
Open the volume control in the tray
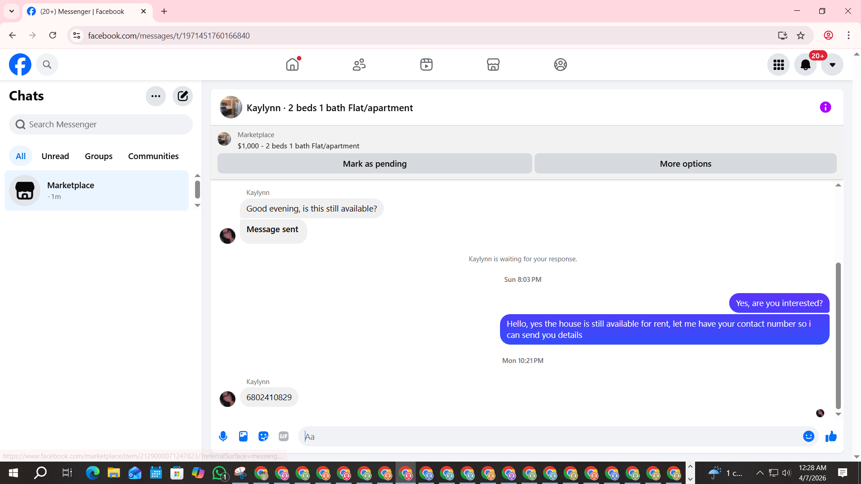pos(787,473)
